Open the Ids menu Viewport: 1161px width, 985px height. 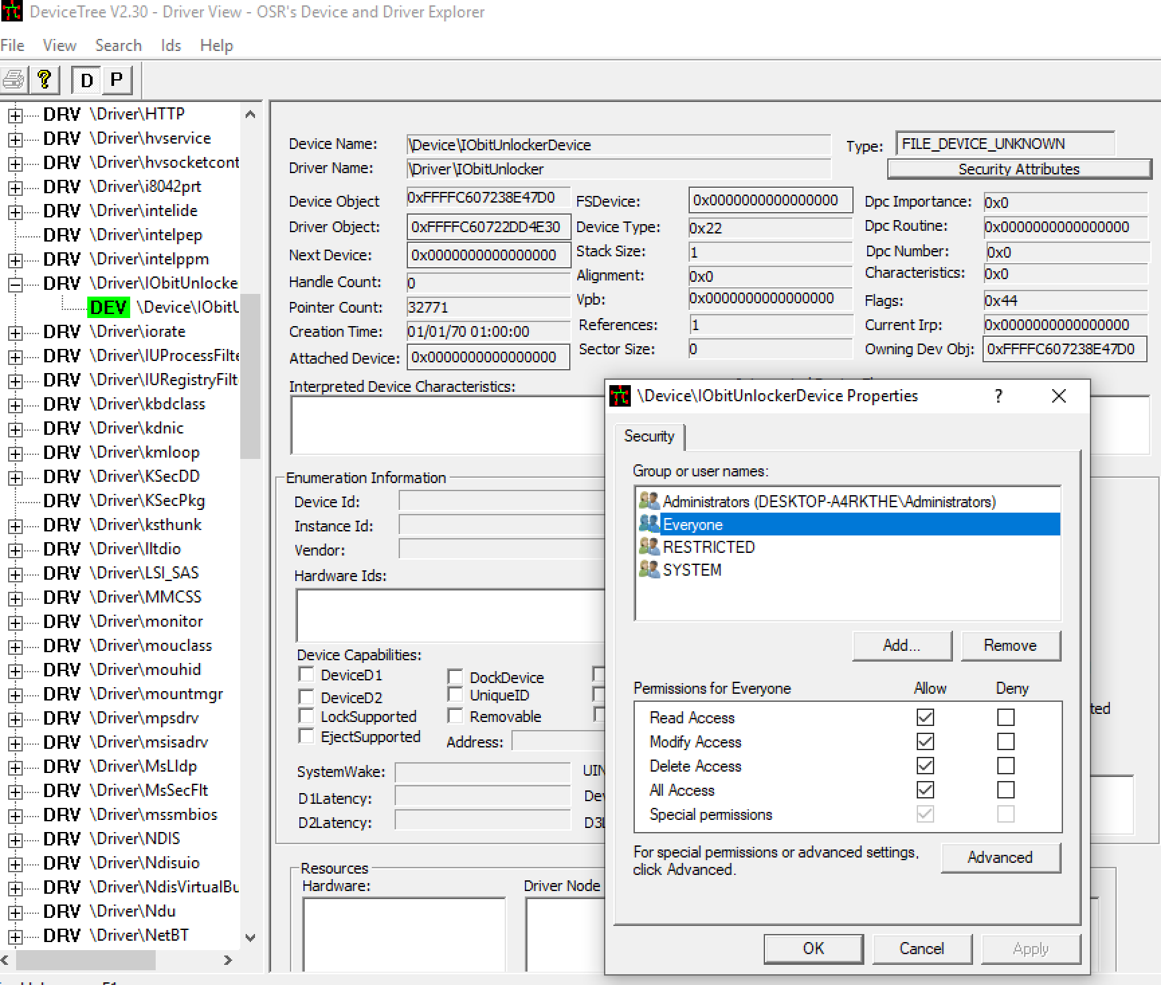171,46
